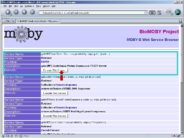Select the BioMOBY Details tab

[x=38, y=21]
